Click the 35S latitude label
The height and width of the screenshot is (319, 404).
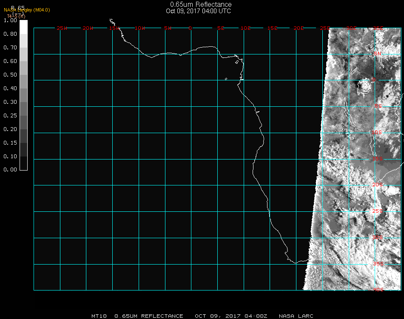point(378,263)
